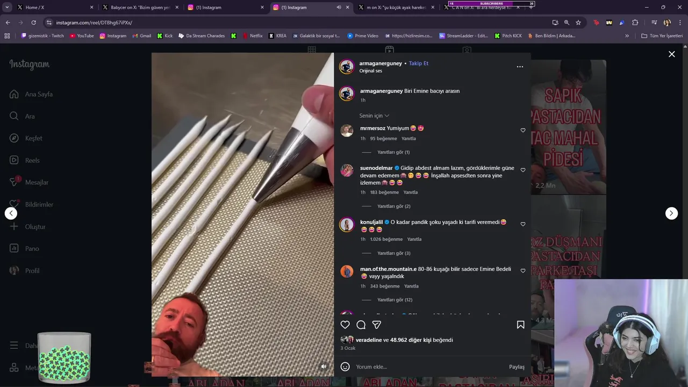Click Paylaş to post comment

point(517,367)
